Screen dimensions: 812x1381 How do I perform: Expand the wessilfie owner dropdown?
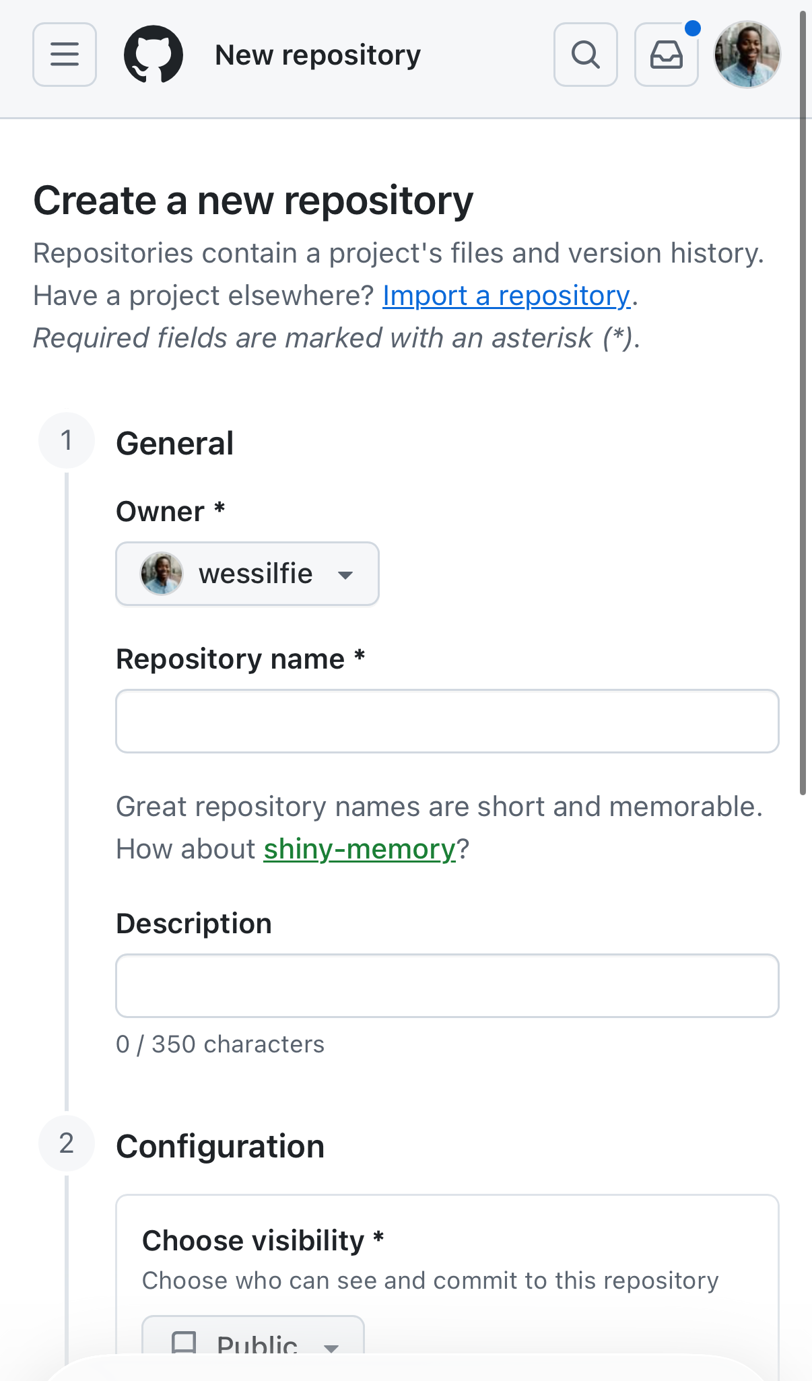248,574
